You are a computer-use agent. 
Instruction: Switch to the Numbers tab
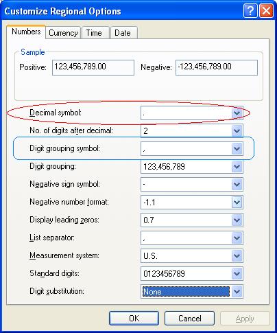(26, 32)
